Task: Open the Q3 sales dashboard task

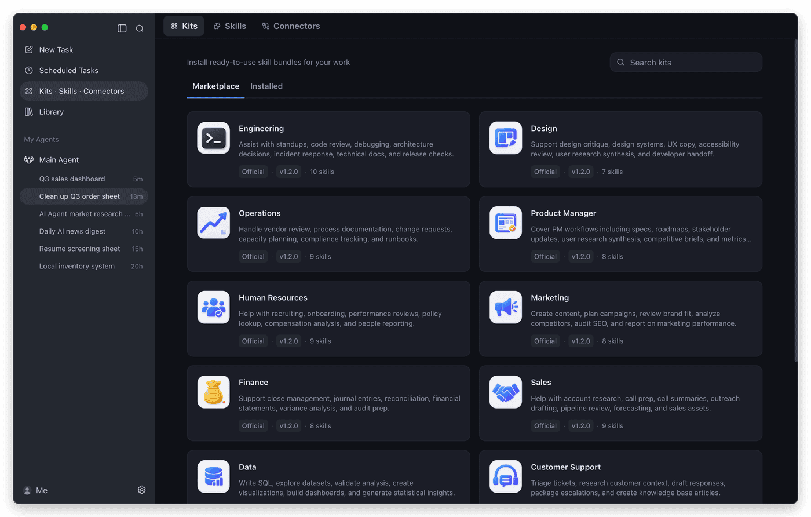Action: click(x=84, y=179)
